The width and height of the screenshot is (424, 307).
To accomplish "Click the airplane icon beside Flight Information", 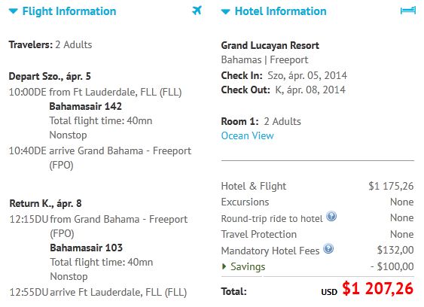I will point(197,11).
